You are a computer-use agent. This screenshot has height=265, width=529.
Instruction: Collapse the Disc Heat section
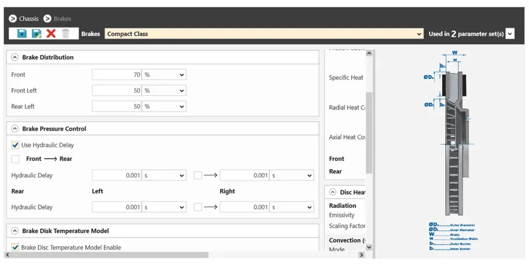[x=333, y=192]
